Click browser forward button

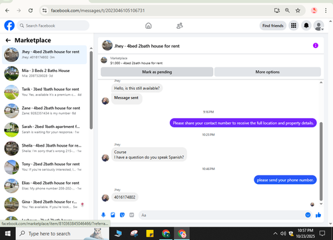pyautogui.click(x=19, y=11)
